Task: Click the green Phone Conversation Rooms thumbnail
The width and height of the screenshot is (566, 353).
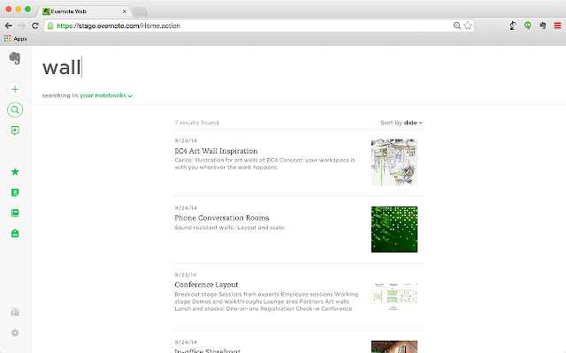Action: pos(394,229)
